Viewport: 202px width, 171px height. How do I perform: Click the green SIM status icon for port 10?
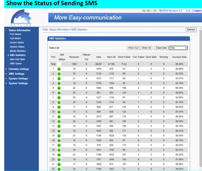click(59, 112)
